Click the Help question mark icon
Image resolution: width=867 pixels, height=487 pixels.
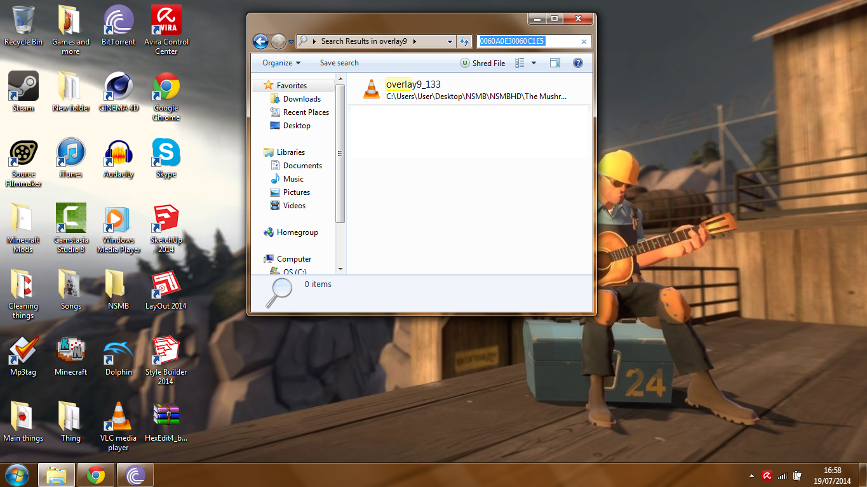point(577,63)
